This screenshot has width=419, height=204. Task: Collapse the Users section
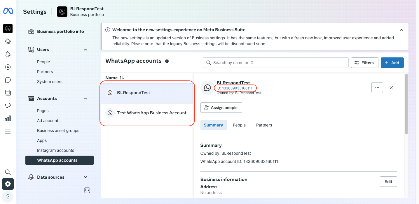(x=85, y=50)
